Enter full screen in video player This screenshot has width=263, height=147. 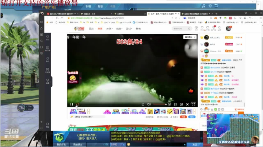click(193, 104)
